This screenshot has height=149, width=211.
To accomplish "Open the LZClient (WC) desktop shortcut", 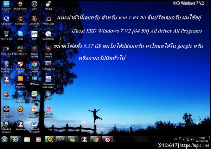I will [6, 7].
